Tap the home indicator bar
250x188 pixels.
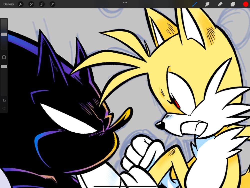125,186
